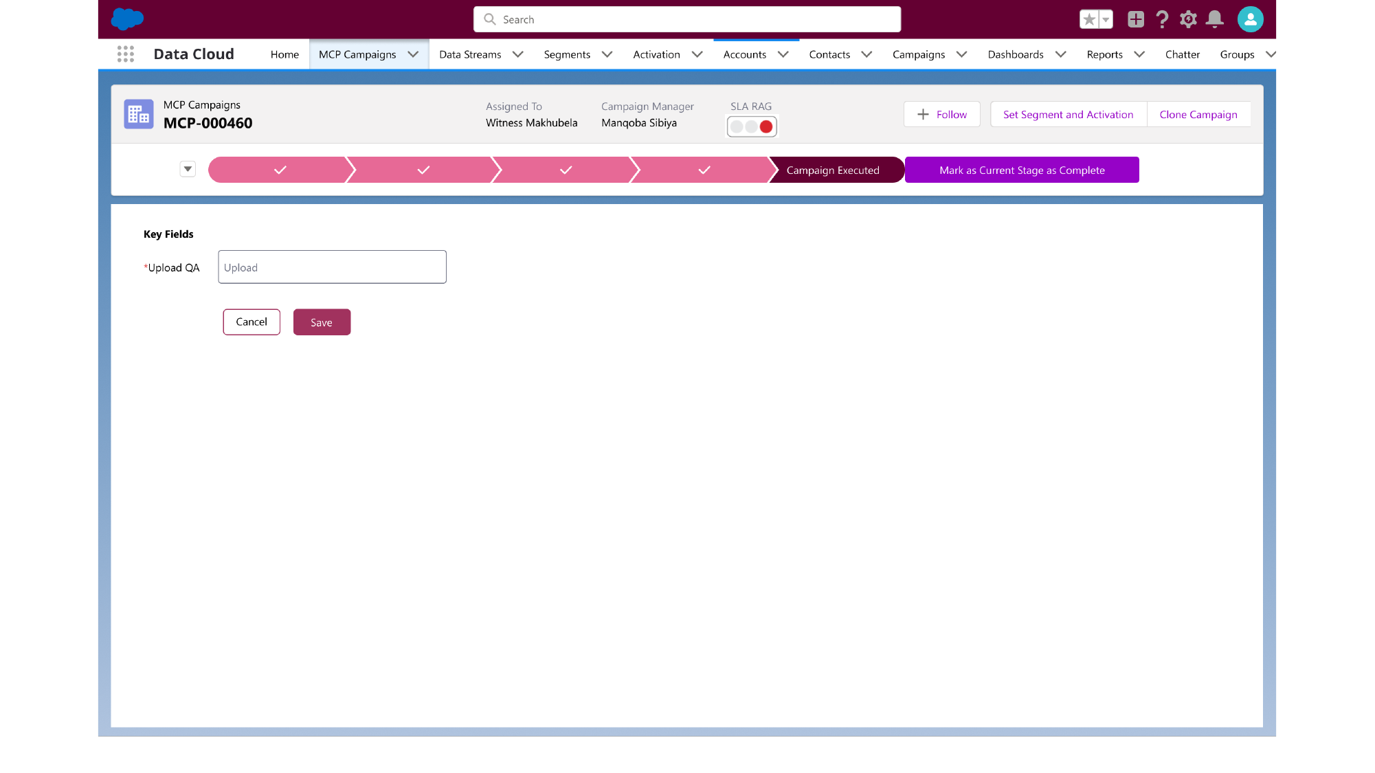The image size is (1375, 773).
Task: Open the favorites list dropdown arrow
Action: tap(1106, 19)
